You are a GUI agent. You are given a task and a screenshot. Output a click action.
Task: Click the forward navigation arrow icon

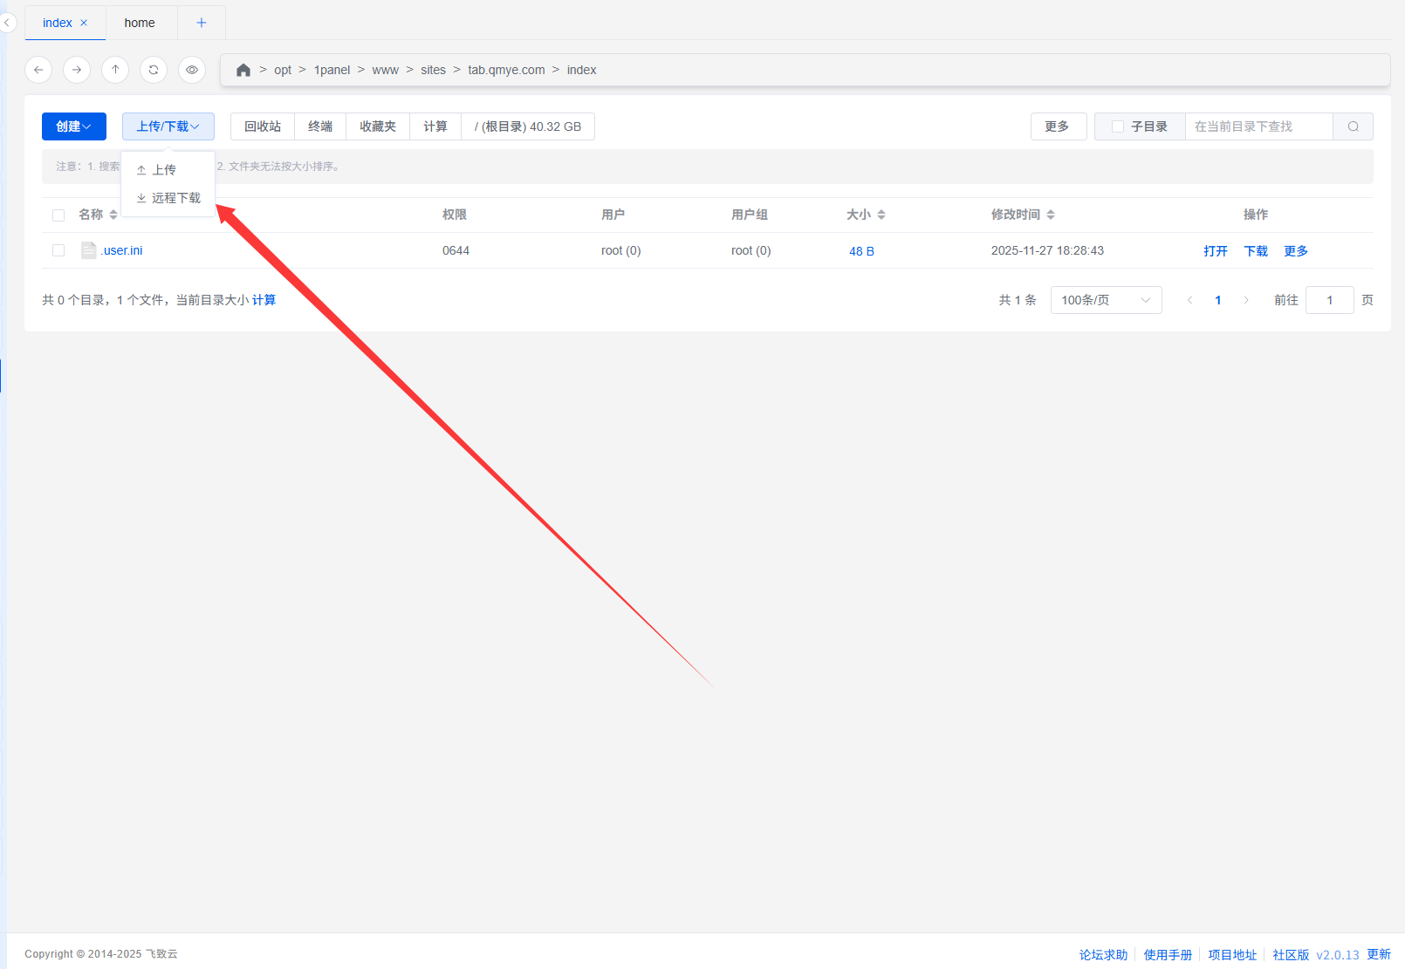[77, 70]
